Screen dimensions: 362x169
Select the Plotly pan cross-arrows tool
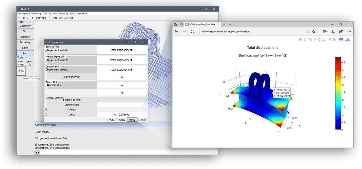(x=315, y=39)
